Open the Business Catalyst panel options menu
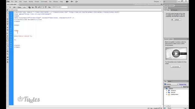The image size is (195, 109). tap(188, 39)
